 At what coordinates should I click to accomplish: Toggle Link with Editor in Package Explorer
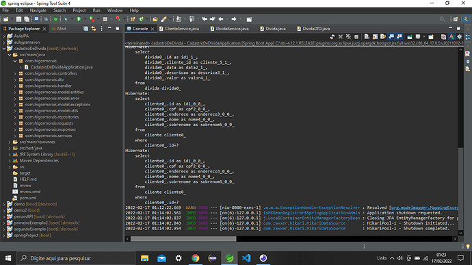click(94, 29)
